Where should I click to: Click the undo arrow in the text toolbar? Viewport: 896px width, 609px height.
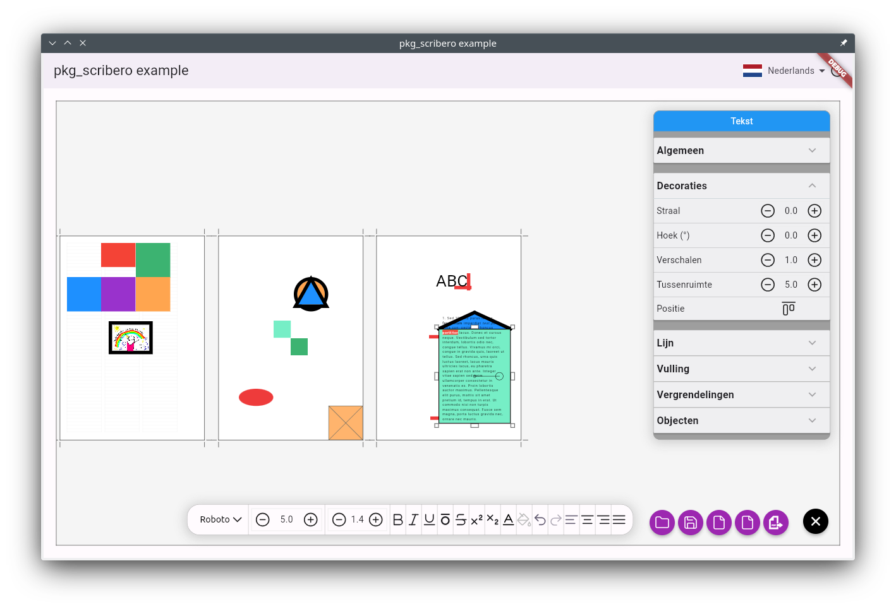(x=540, y=519)
